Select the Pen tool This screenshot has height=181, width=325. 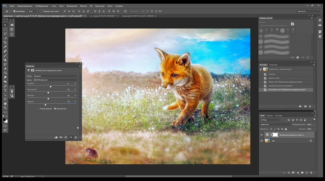[x=5, y=86]
